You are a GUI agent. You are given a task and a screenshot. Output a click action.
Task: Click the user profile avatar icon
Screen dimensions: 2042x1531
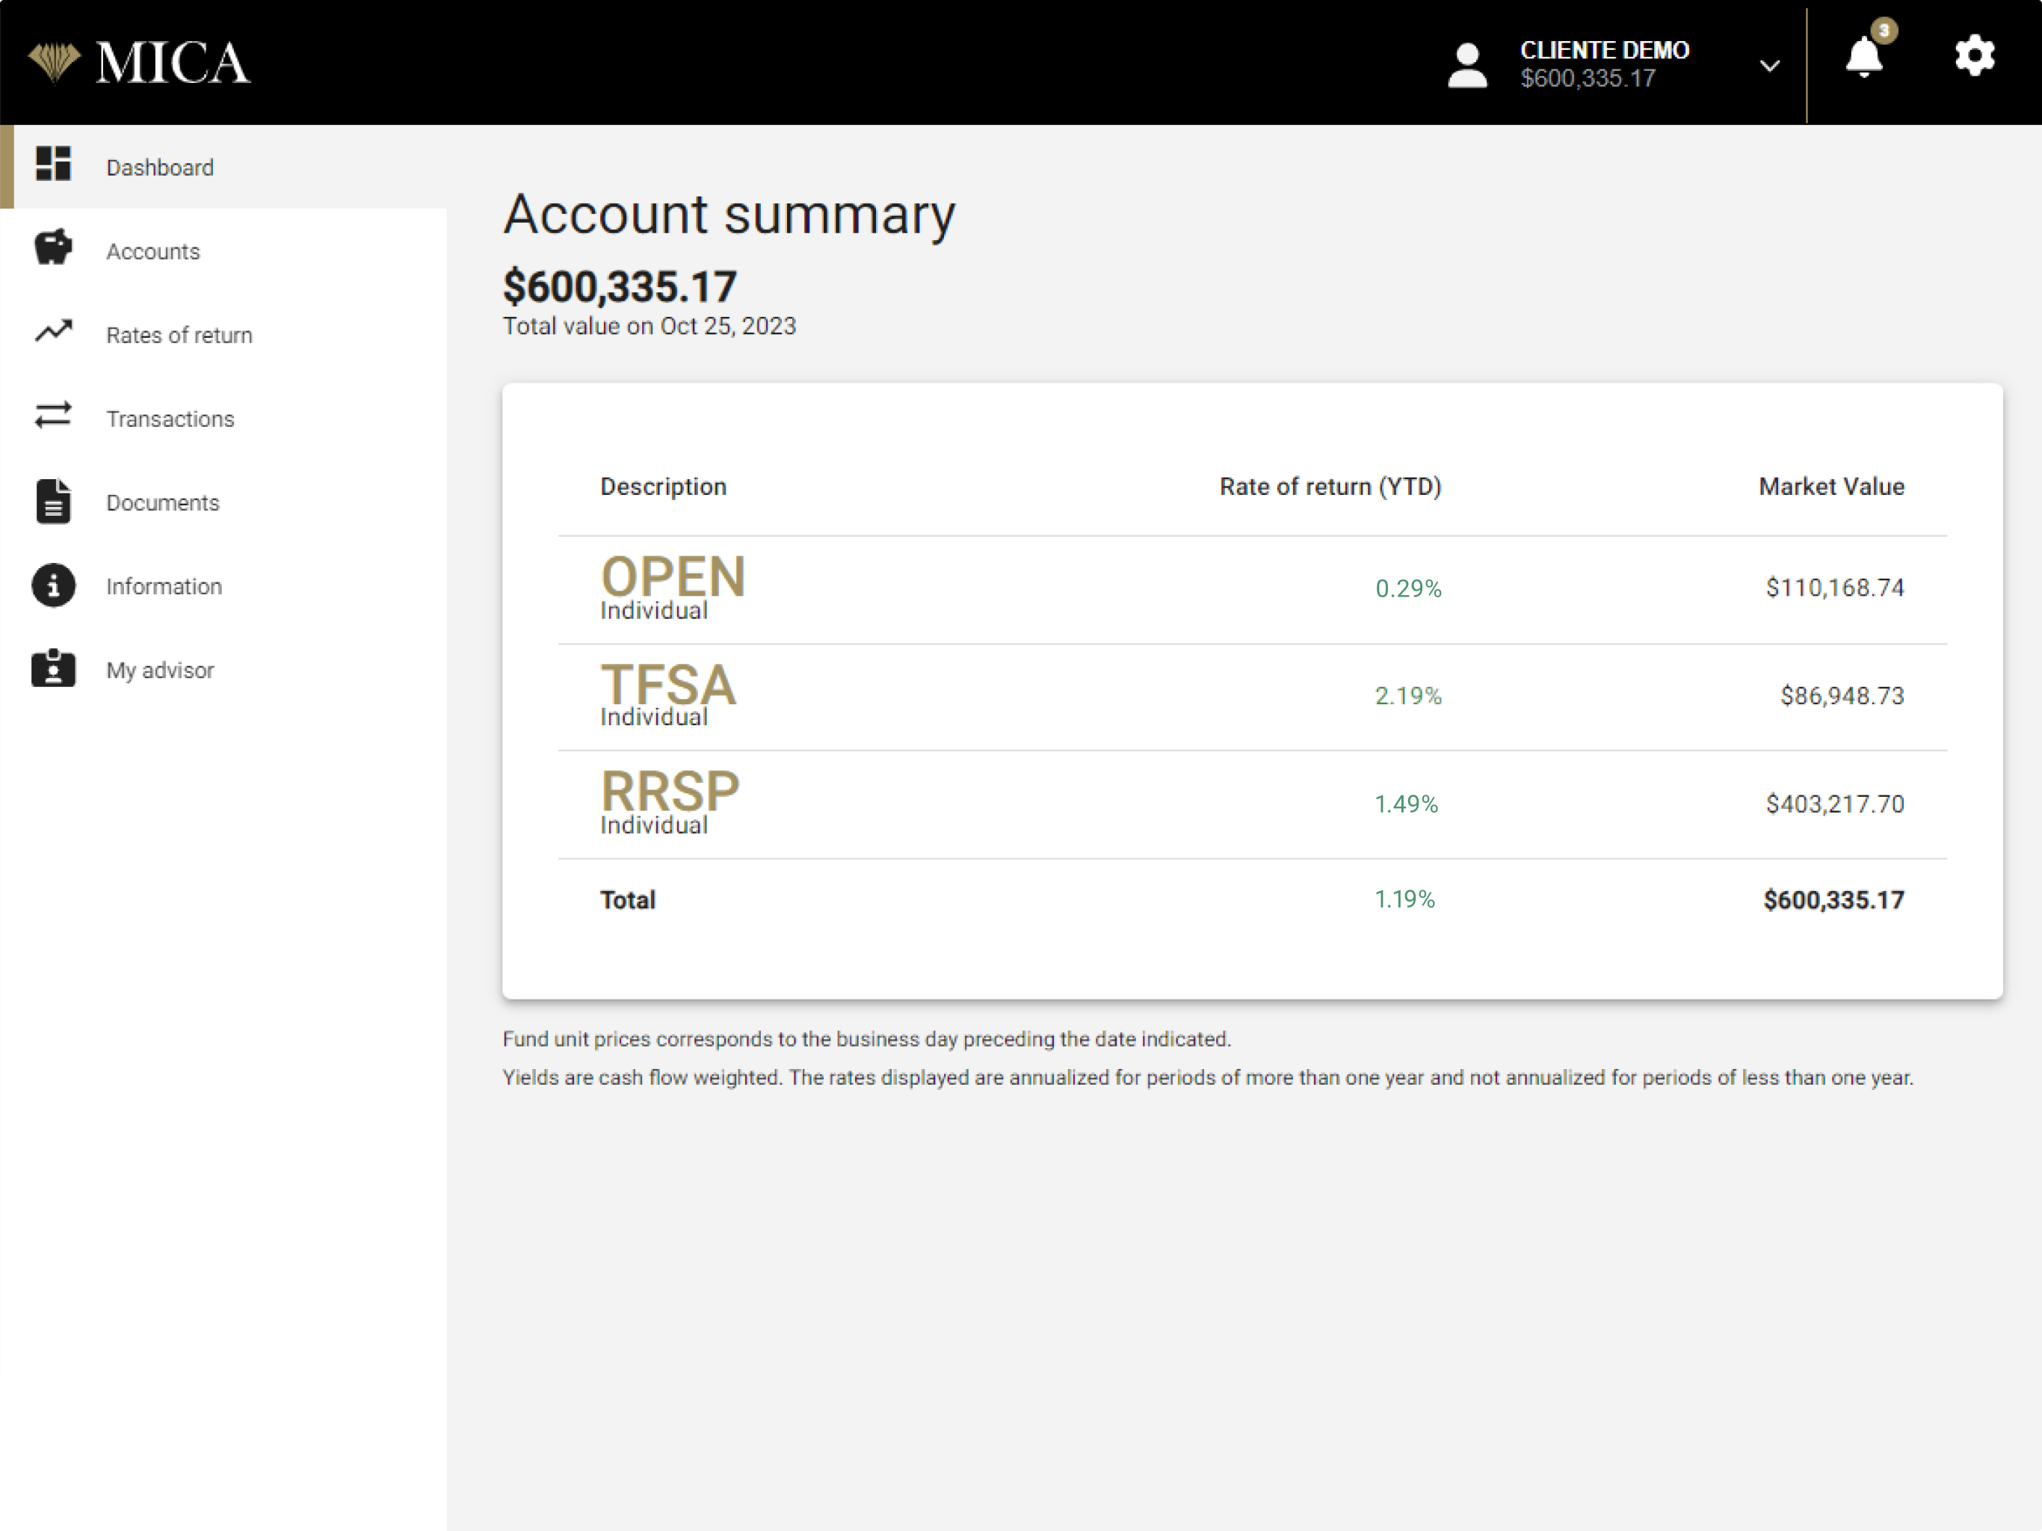click(x=1467, y=64)
